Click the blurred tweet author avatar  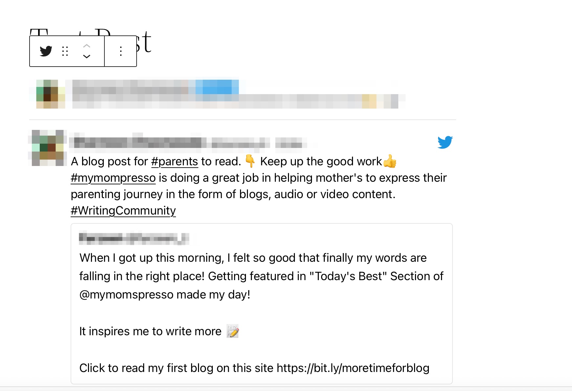[48, 148]
